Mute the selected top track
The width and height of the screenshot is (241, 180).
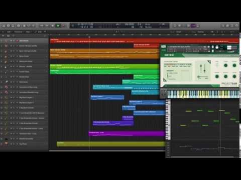(x=11, y=40)
